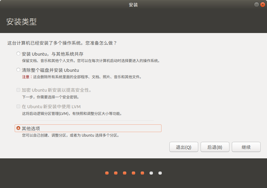
Task: Close the installer window
Action: [262, 5]
